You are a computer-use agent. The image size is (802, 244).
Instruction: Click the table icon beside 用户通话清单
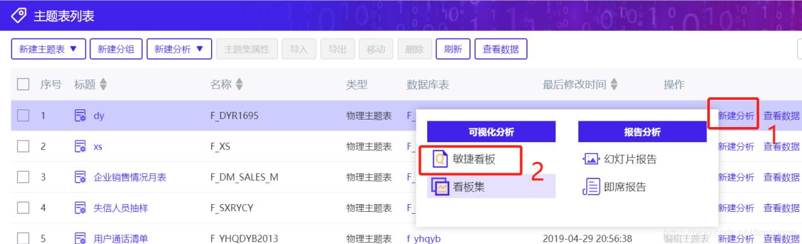click(x=80, y=238)
